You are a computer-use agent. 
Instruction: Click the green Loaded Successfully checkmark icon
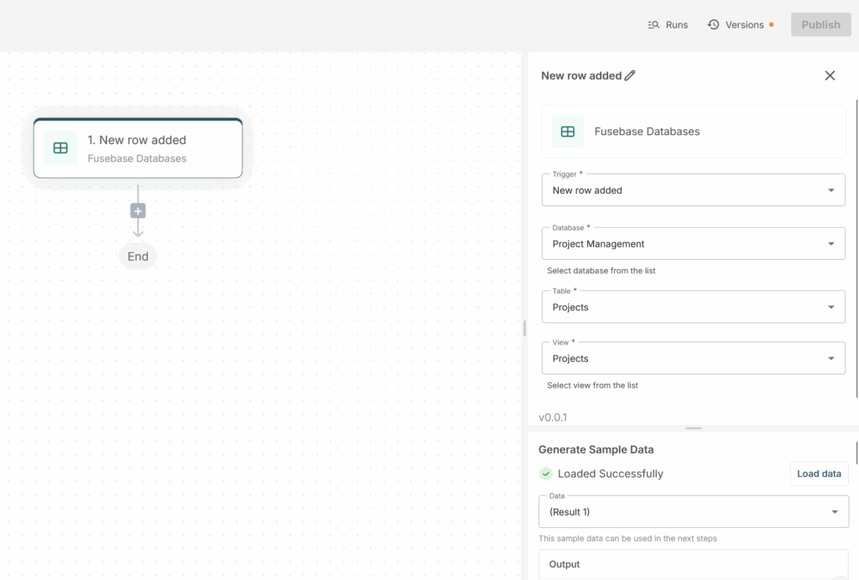click(546, 474)
